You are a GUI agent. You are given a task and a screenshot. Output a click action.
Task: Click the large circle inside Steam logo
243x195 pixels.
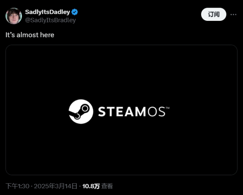(85, 108)
